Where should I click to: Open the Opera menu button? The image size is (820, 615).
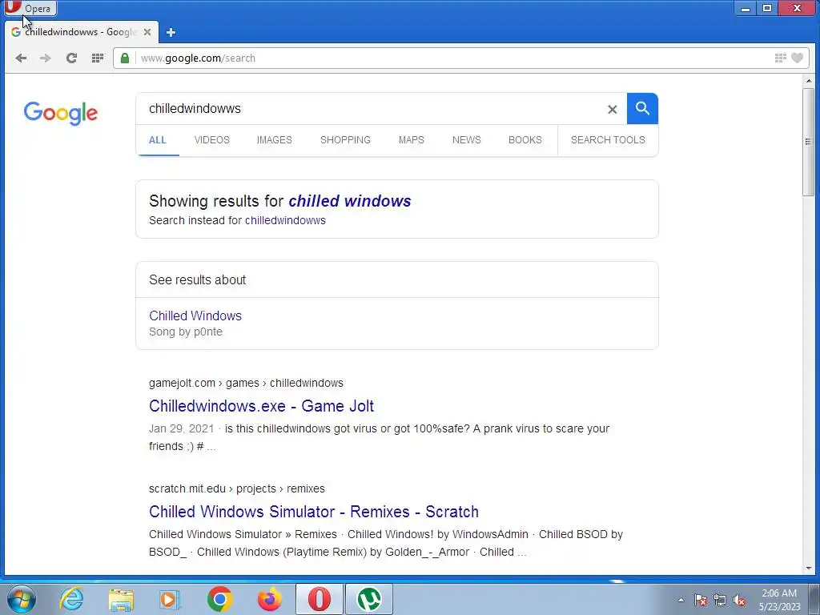29,8
